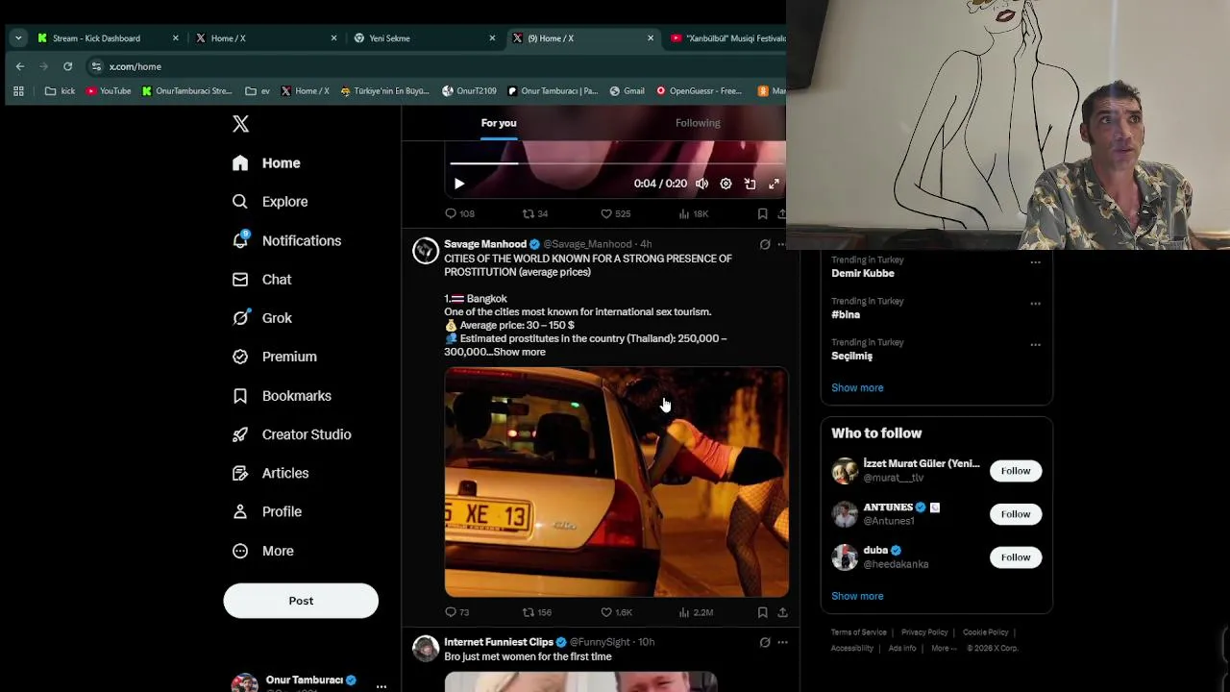This screenshot has height=692, width=1230.
Task: Repost the post with 156 reposts
Action: (537, 612)
